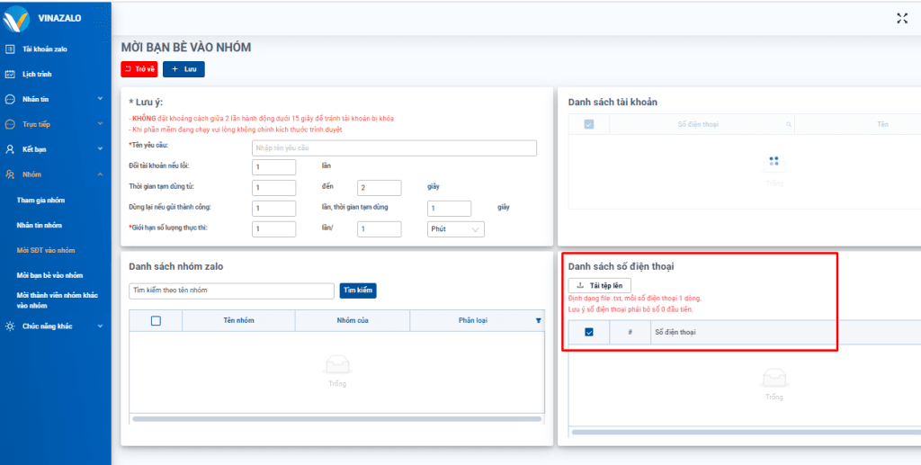Click the Nhắn tin message icon

[x=10, y=99]
